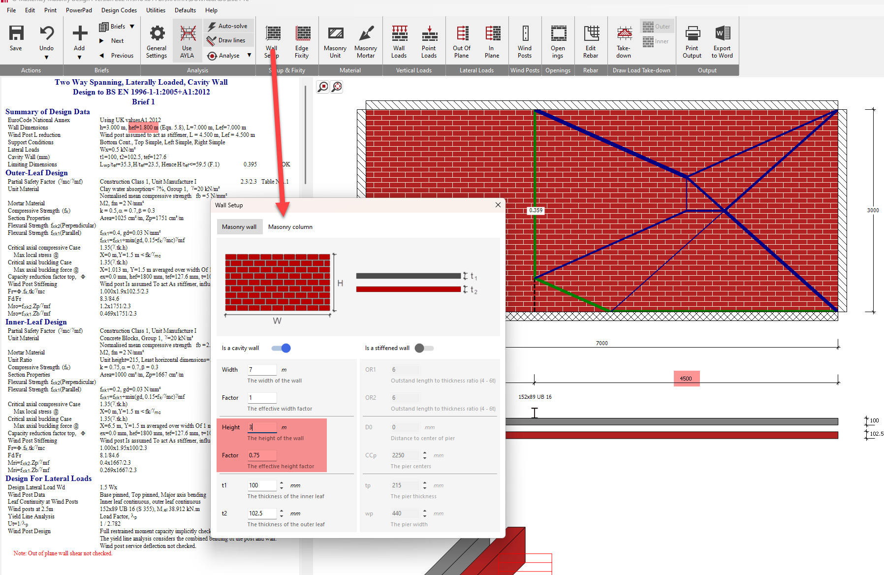Open the Design Codes menu

click(119, 10)
